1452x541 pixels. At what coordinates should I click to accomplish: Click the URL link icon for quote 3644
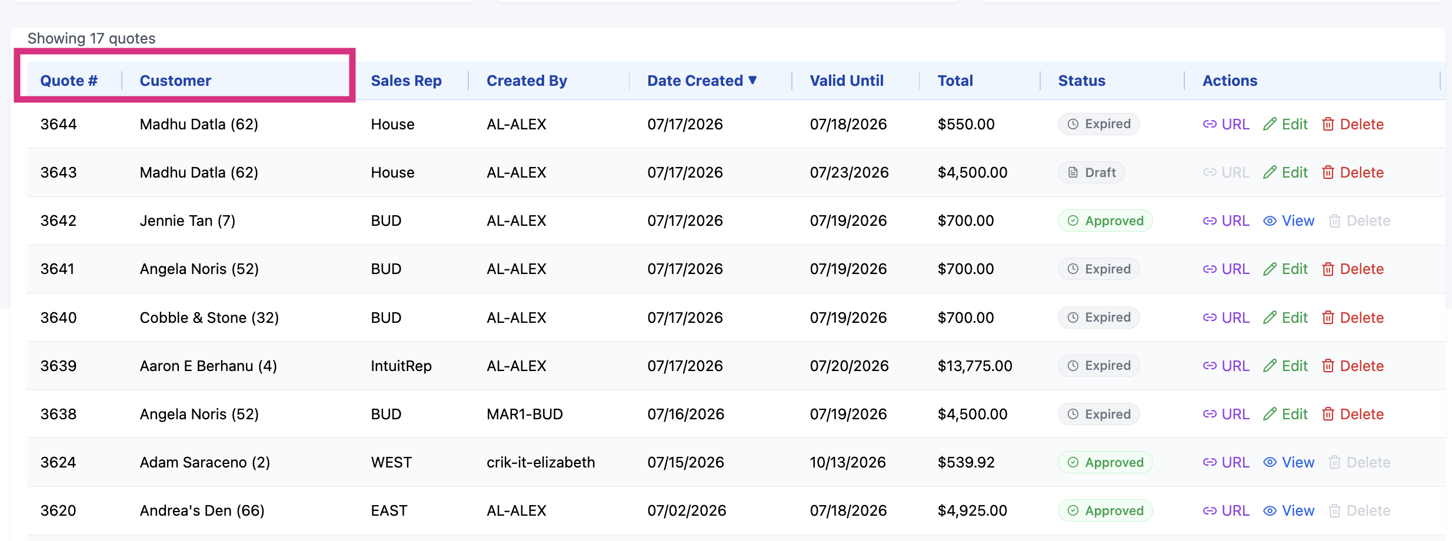[x=1210, y=124]
